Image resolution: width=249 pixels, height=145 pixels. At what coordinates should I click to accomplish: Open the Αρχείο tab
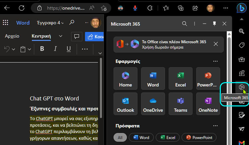12,36
